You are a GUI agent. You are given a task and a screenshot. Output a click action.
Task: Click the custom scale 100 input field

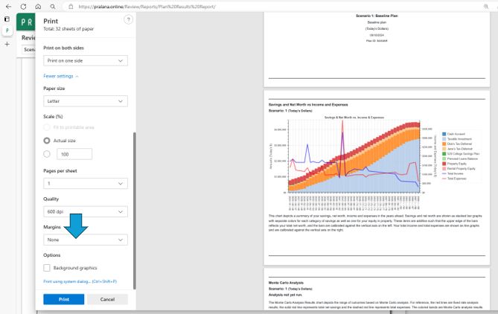74,154
